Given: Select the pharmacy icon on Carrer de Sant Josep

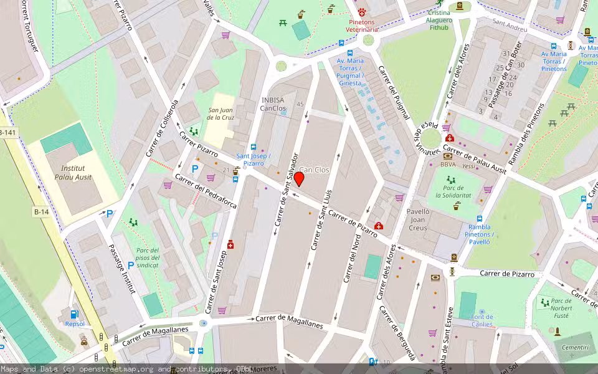Looking at the screenshot, I should (230, 244).
